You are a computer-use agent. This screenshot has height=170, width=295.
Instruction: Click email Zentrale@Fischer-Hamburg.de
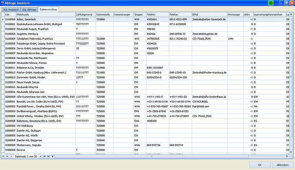tap(209, 73)
